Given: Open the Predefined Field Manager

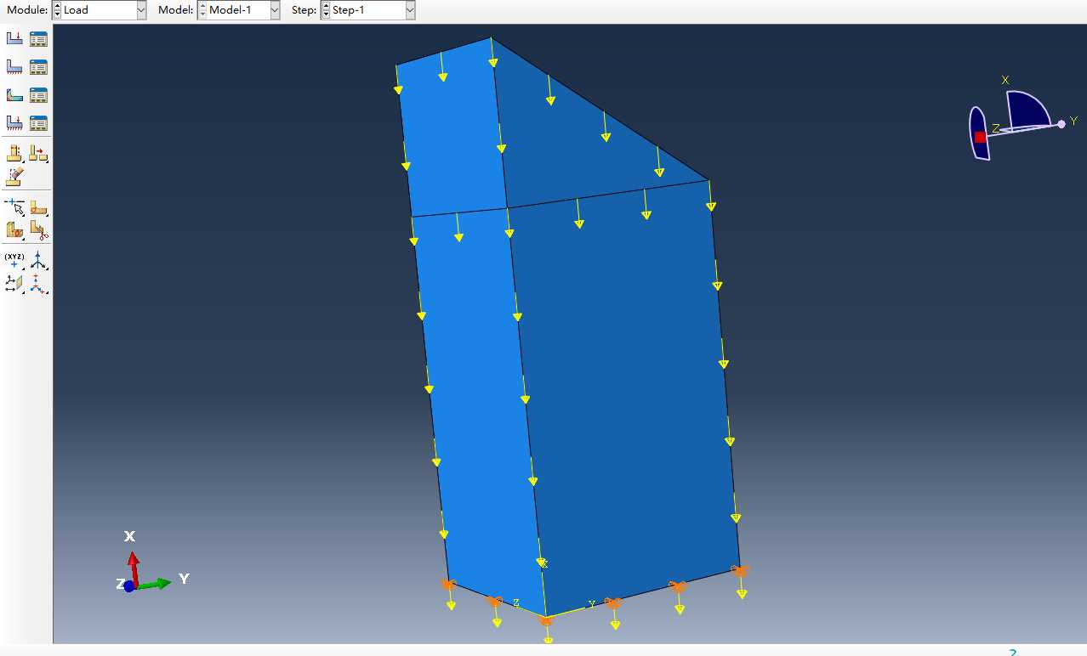Looking at the screenshot, I should pos(38,94).
